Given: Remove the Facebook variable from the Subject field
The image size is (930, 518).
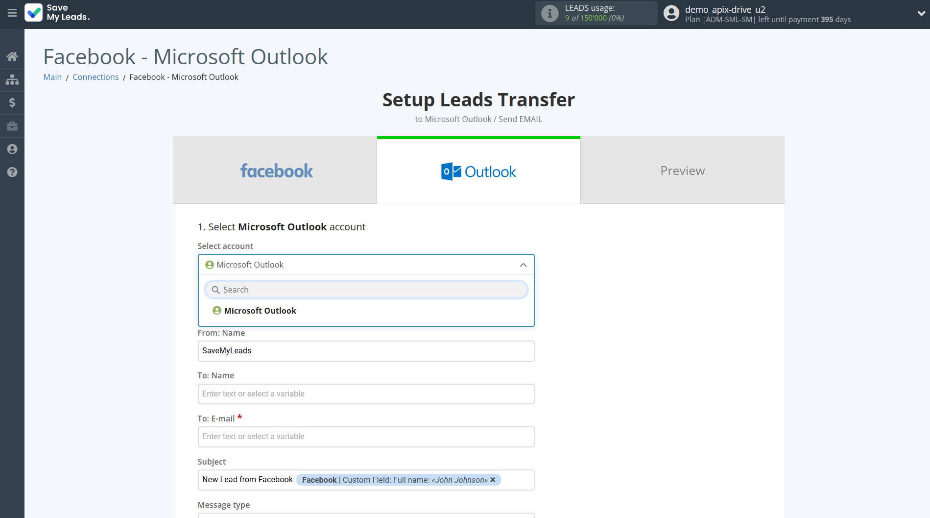Looking at the screenshot, I should [x=493, y=480].
